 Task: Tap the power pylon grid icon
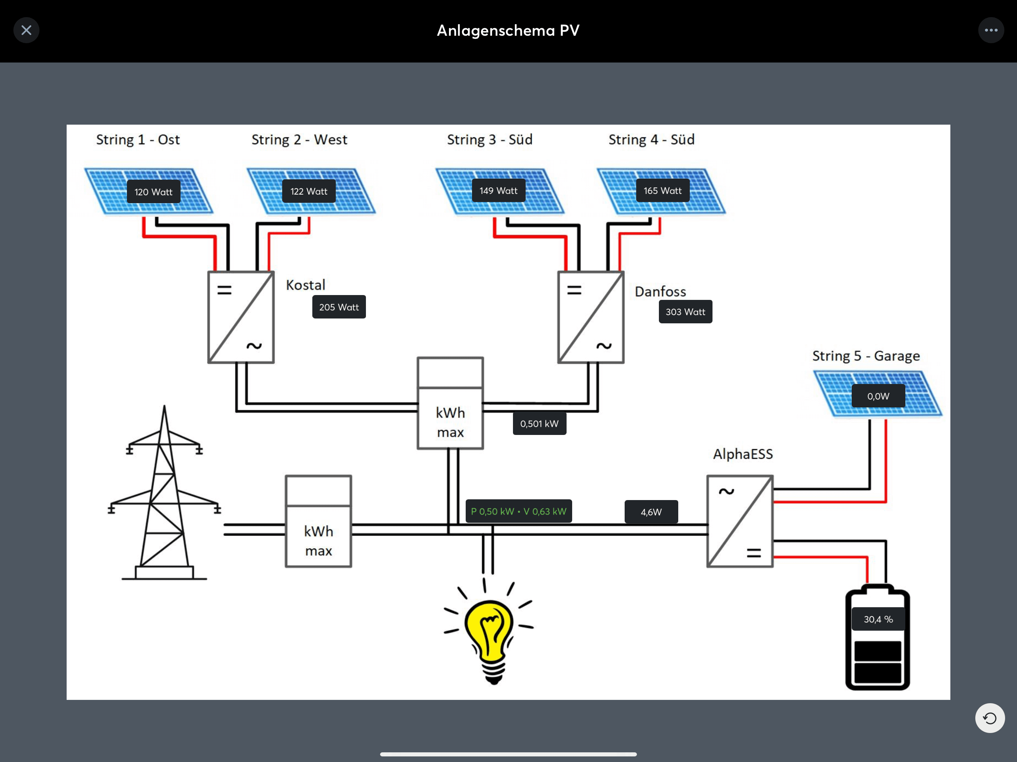[164, 494]
